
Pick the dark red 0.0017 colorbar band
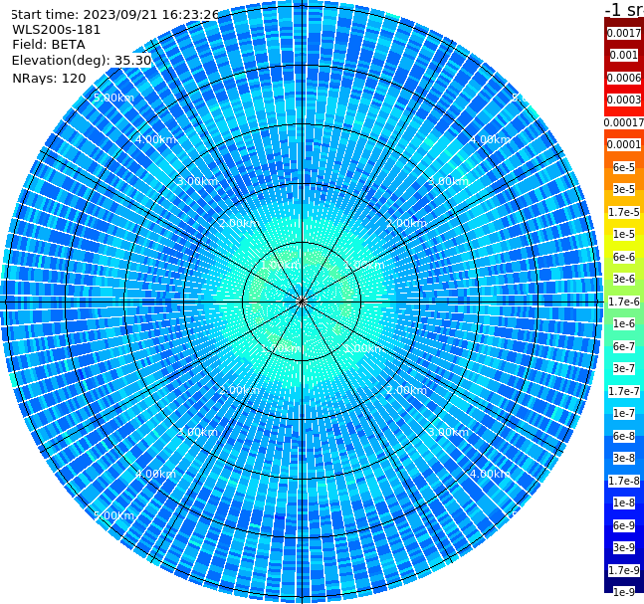pos(624,33)
